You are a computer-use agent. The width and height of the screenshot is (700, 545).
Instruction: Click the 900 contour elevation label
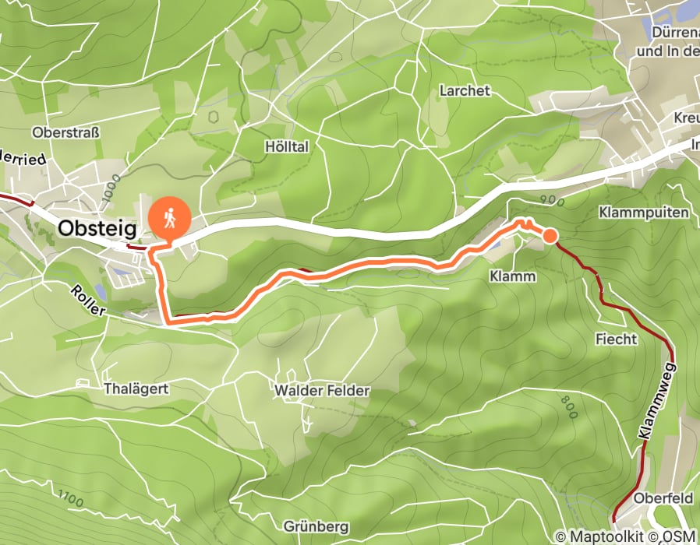pos(552,201)
